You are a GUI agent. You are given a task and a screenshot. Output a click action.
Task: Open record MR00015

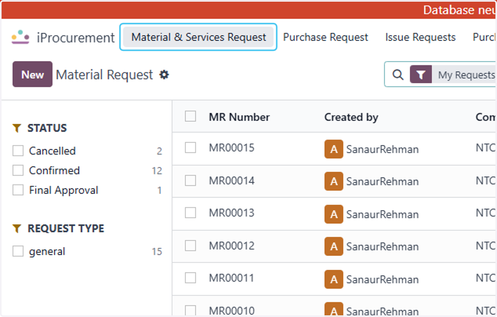232,148
